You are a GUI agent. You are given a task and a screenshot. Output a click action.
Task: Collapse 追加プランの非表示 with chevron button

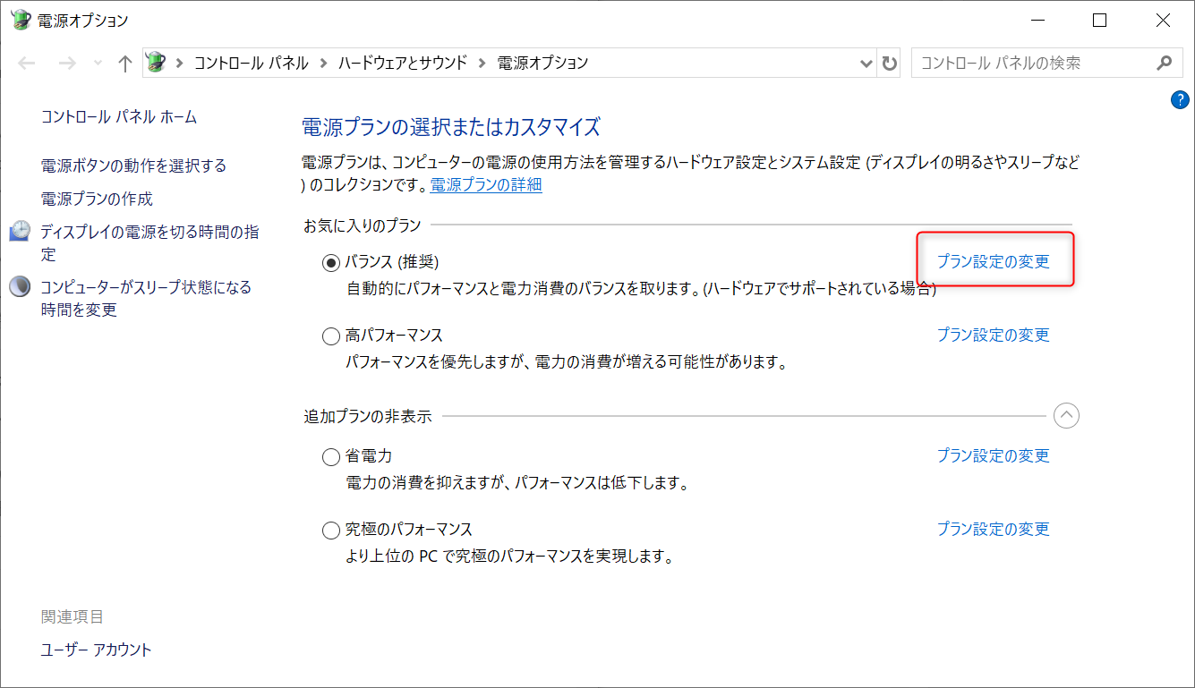pyautogui.click(x=1066, y=415)
